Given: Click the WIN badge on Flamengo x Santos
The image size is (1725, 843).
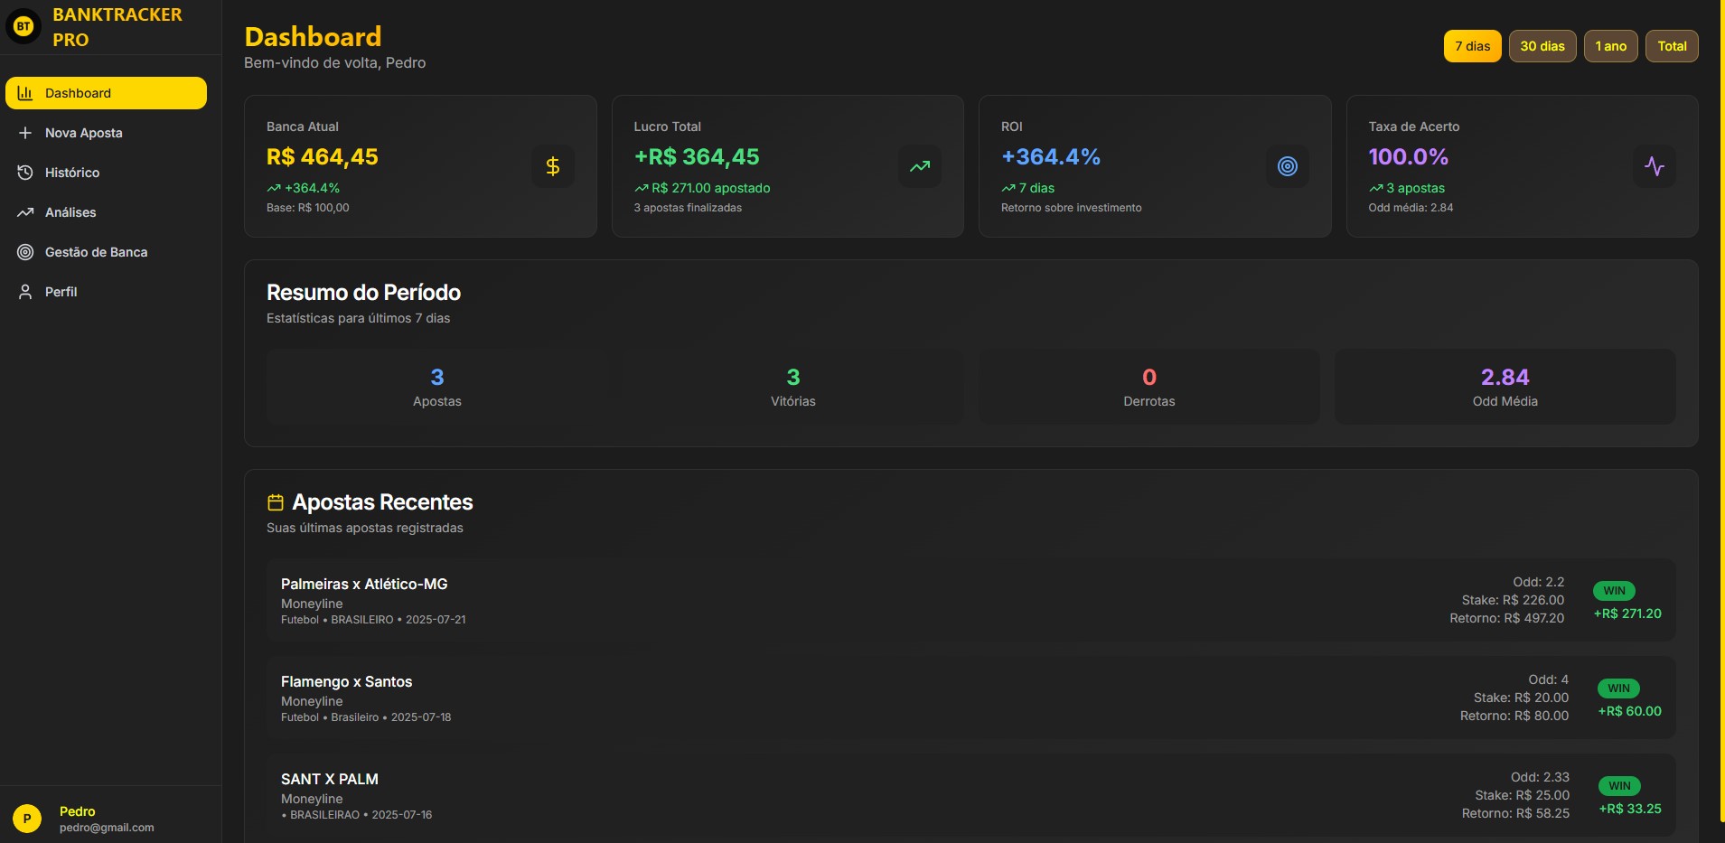Looking at the screenshot, I should point(1617,688).
